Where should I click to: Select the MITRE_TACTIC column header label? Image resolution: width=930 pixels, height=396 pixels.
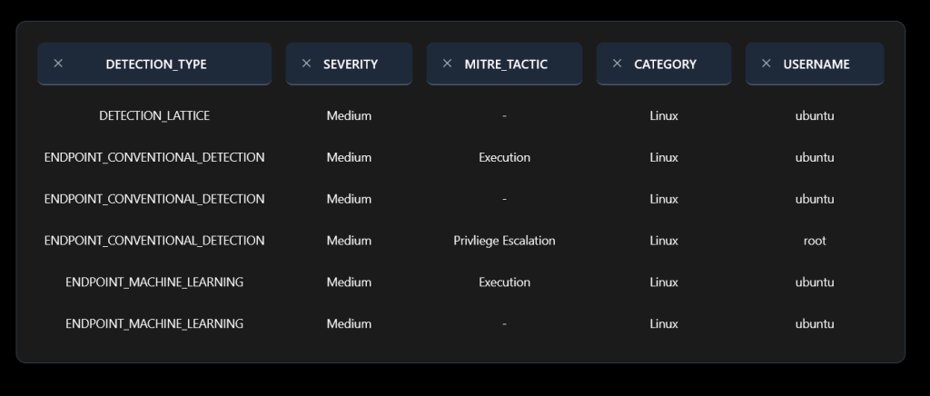coord(506,64)
